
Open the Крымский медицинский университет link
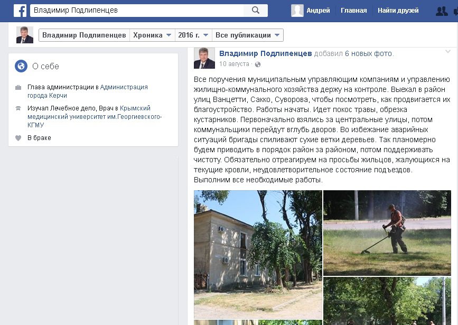point(95,117)
